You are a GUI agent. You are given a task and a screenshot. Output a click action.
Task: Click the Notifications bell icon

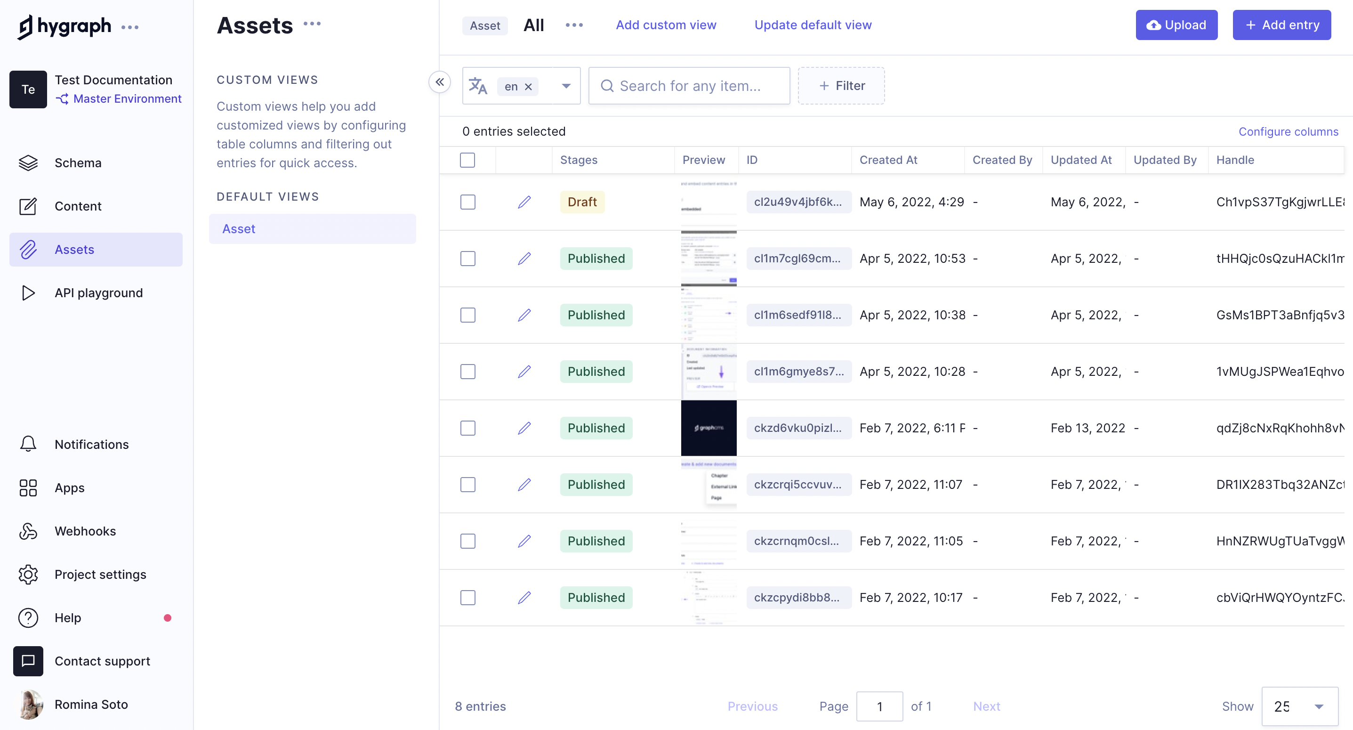(x=27, y=443)
